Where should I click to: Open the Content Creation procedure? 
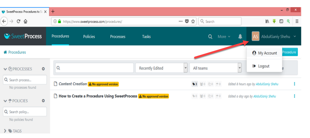tap(73, 84)
